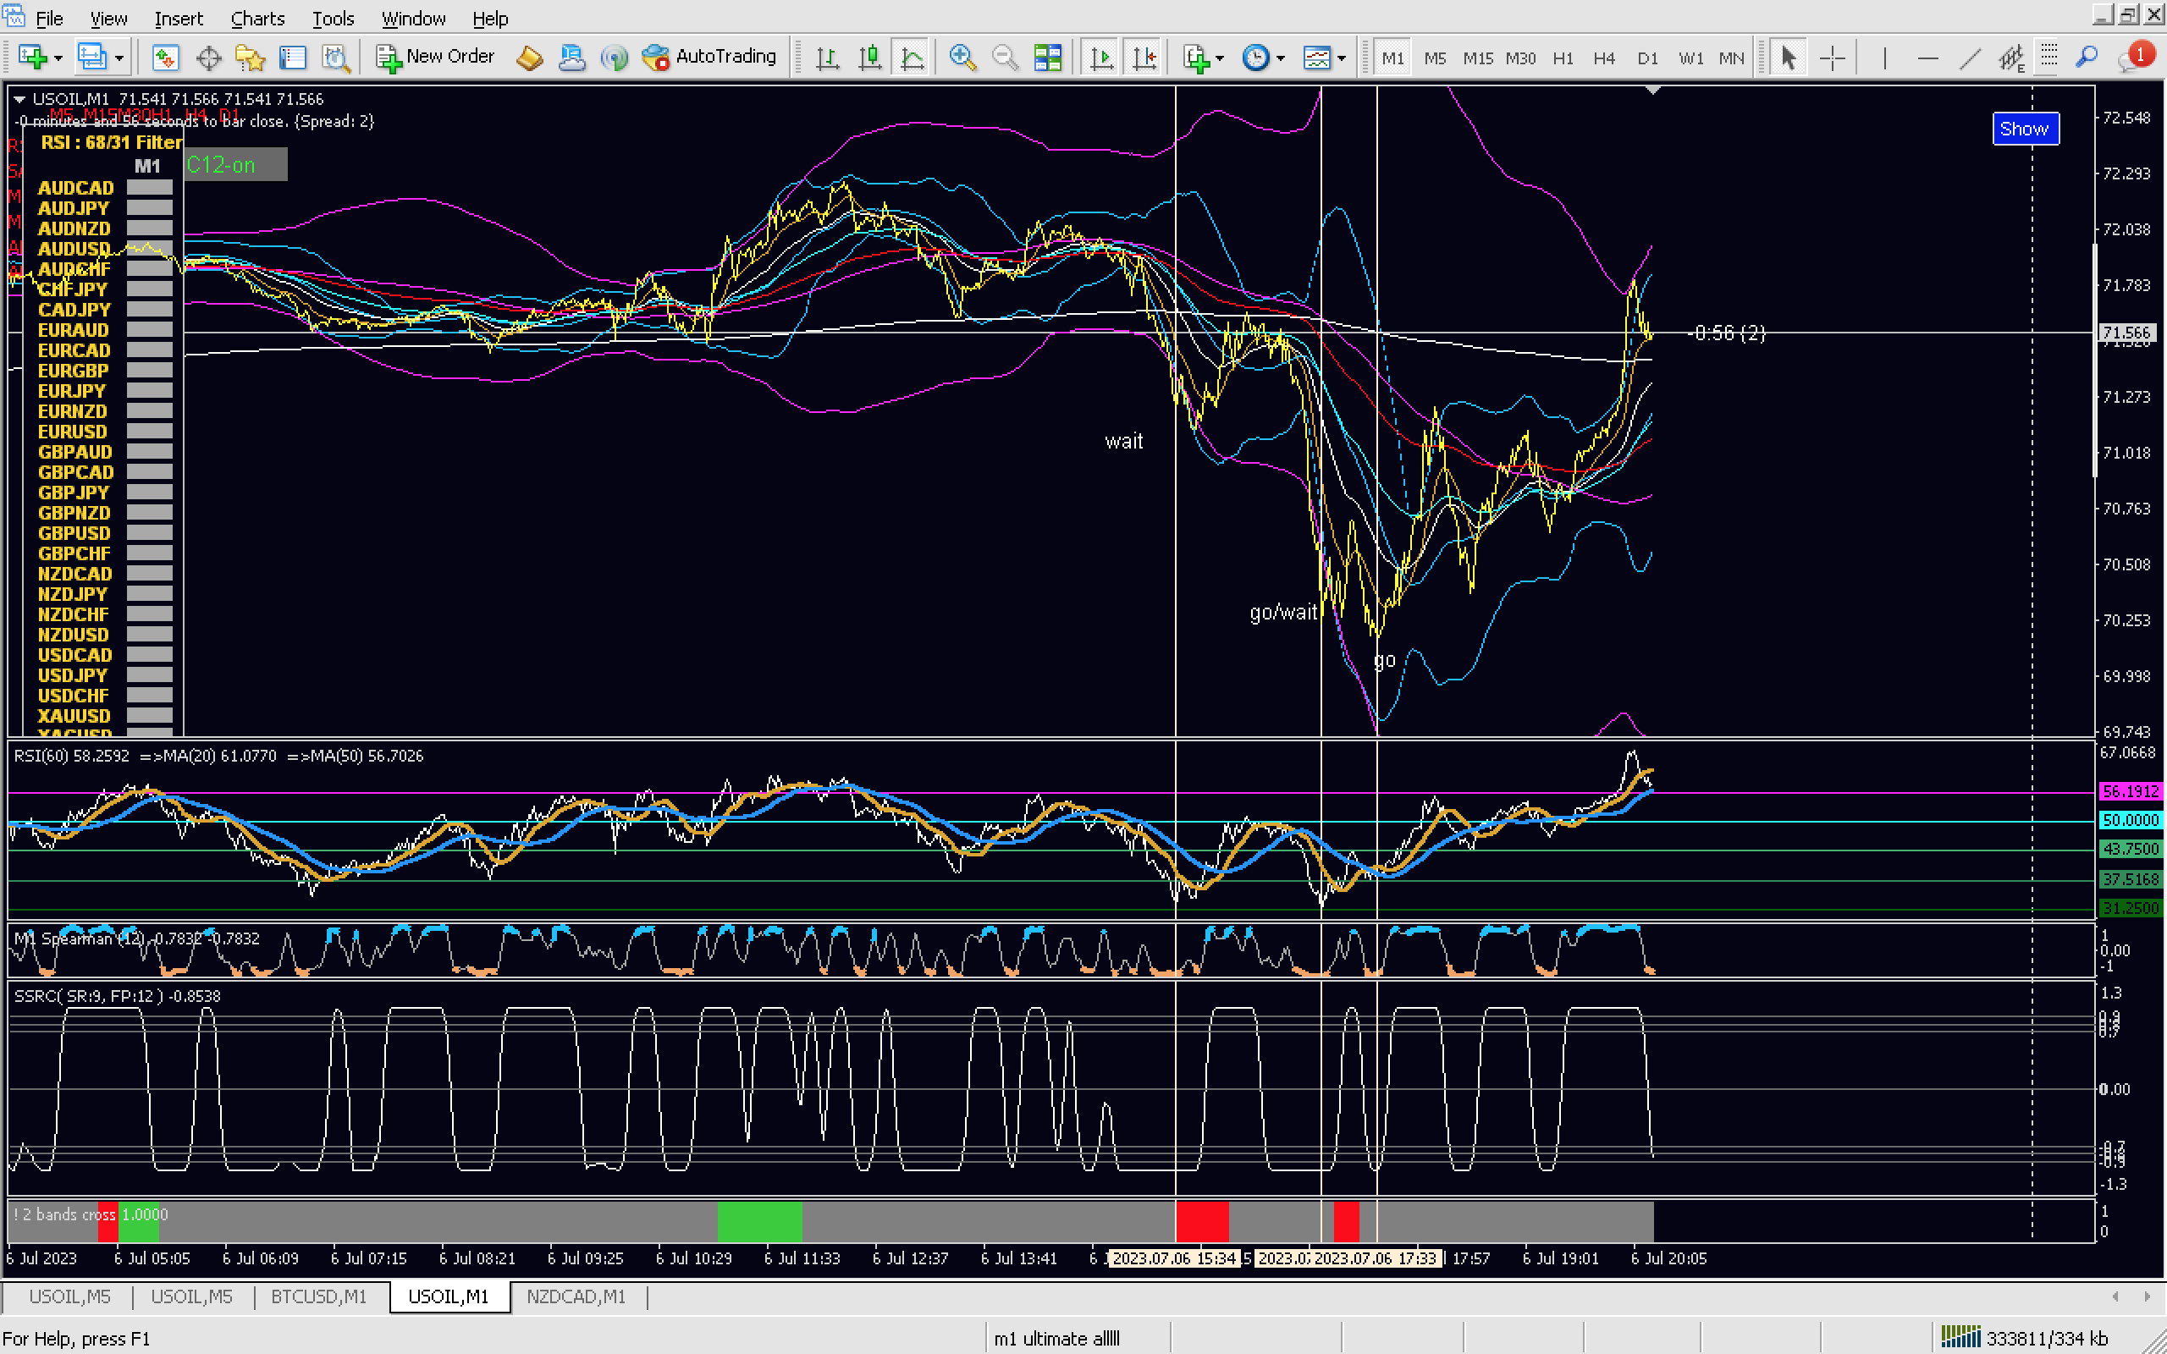The width and height of the screenshot is (2167, 1354).
Task: Expand the Periodicity clock dropdown arrow
Action: tap(1281, 59)
